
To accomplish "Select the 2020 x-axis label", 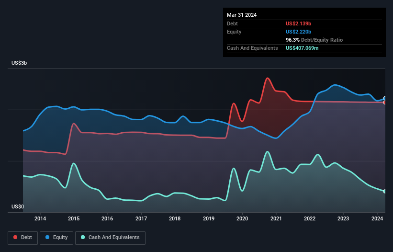I will tap(242, 218).
